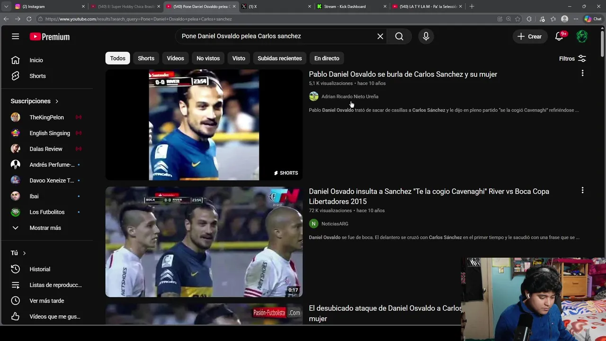The width and height of the screenshot is (606, 341).
Task: Reload the page in browser toolbar
Action: pyautogui.click(x=29, y=19)
